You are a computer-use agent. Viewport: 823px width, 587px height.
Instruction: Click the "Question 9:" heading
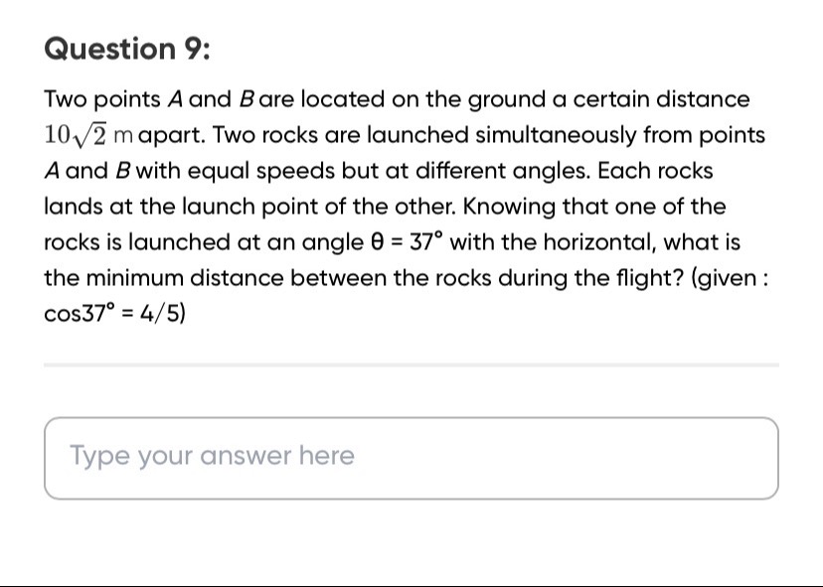[x=128, y=49]
